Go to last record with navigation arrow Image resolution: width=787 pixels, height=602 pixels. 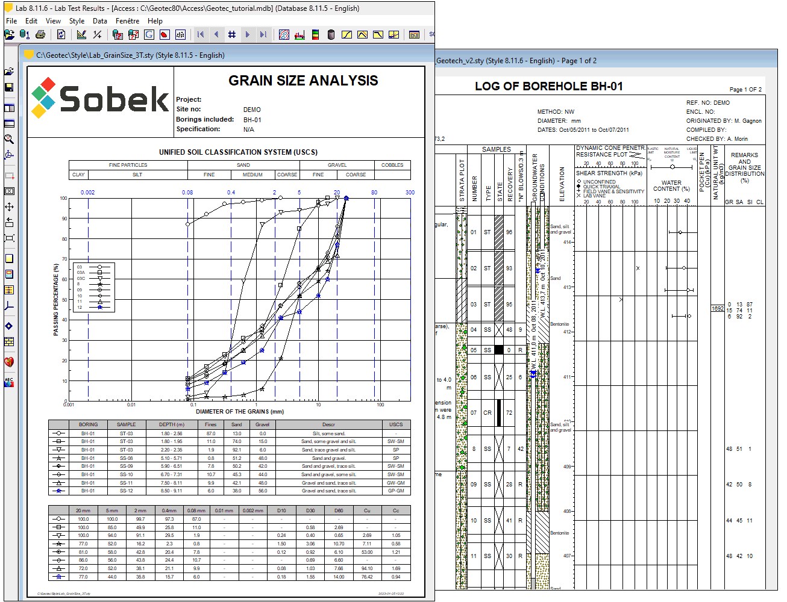(x=263, y=35)
